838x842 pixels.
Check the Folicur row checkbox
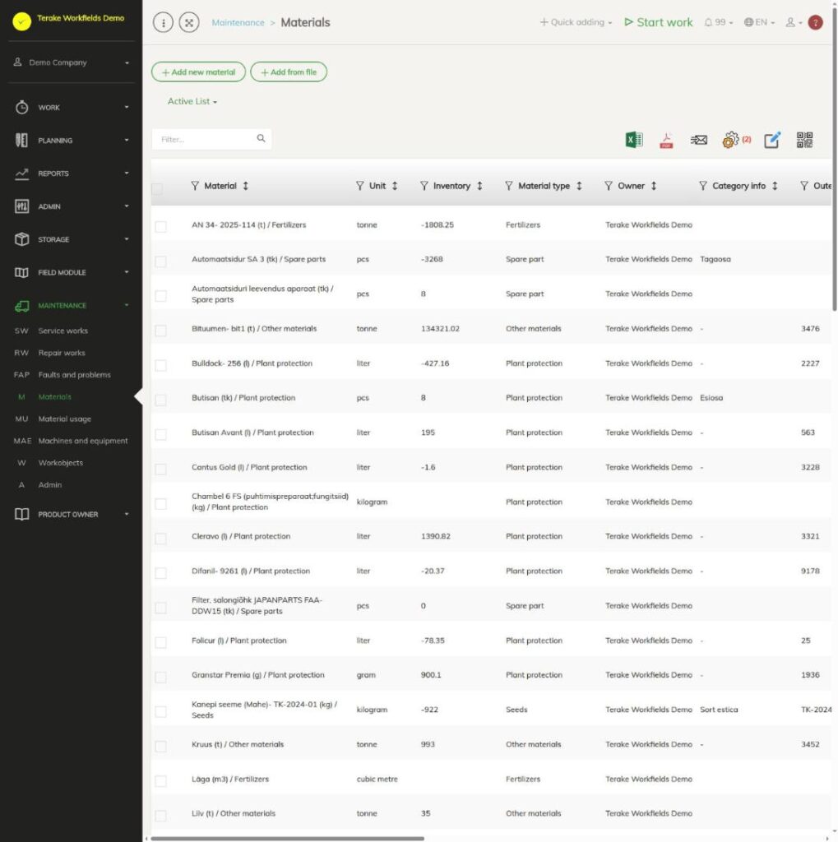click(160, 642)
